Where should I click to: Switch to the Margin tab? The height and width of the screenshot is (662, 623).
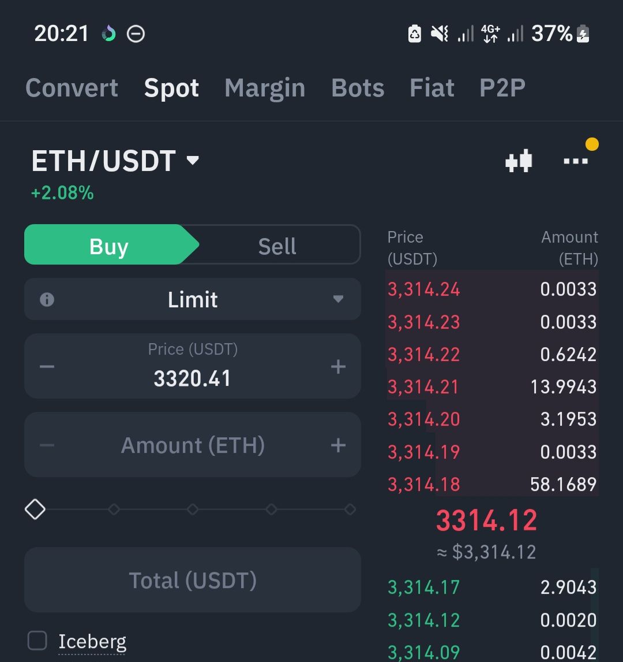(x=265, y=88)
